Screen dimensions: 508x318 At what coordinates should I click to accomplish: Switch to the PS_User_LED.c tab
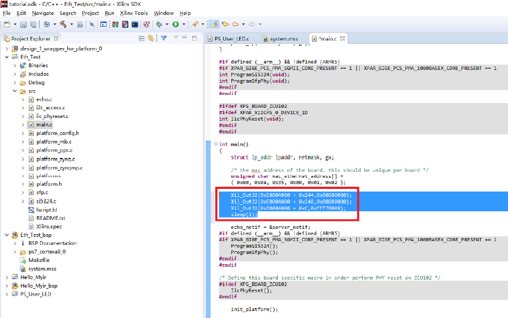click(x=229, y=39)
